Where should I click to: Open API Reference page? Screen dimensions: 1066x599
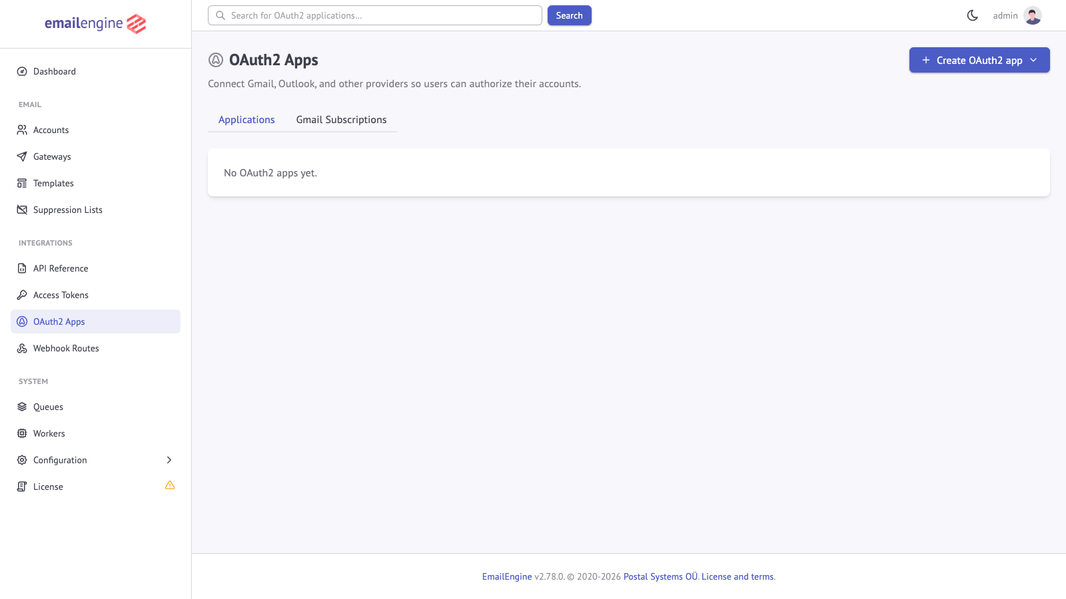coord(95,268)
